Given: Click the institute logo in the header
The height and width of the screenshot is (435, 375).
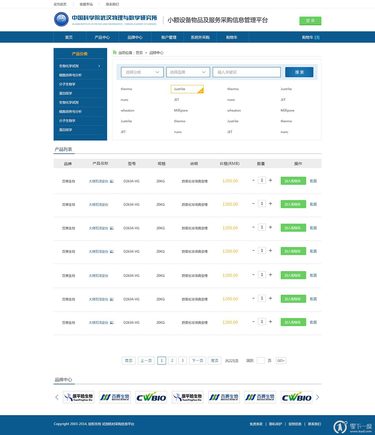Looking at the screenshot, I should 61,19.
